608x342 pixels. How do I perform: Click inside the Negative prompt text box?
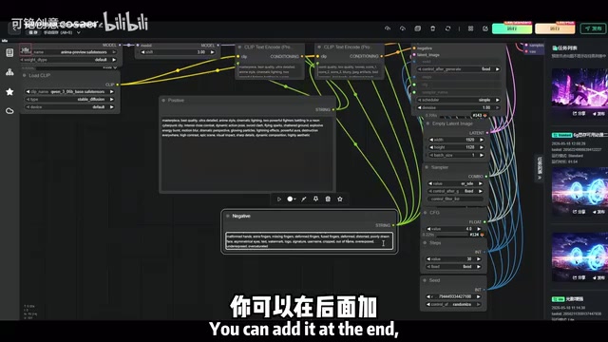coord(309,240)
